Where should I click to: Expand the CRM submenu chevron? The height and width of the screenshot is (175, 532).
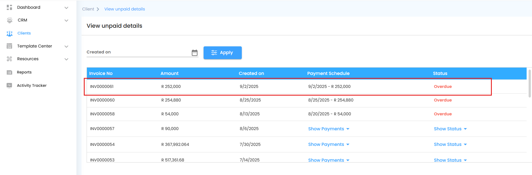pyautogui.click(x=66, y=20)
